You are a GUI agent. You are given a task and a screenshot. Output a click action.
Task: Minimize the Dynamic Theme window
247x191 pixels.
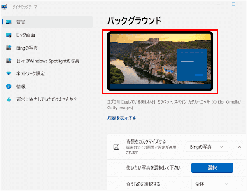[219, 4]
